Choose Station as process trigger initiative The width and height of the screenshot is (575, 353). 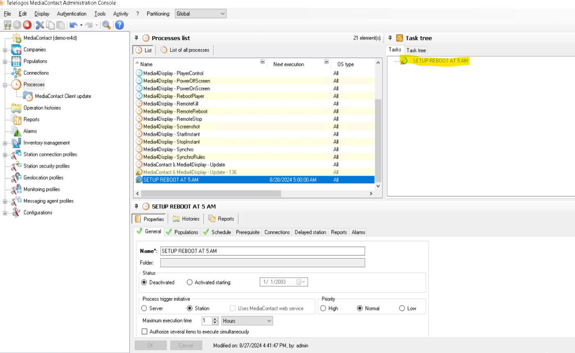(x=190, y=308)
